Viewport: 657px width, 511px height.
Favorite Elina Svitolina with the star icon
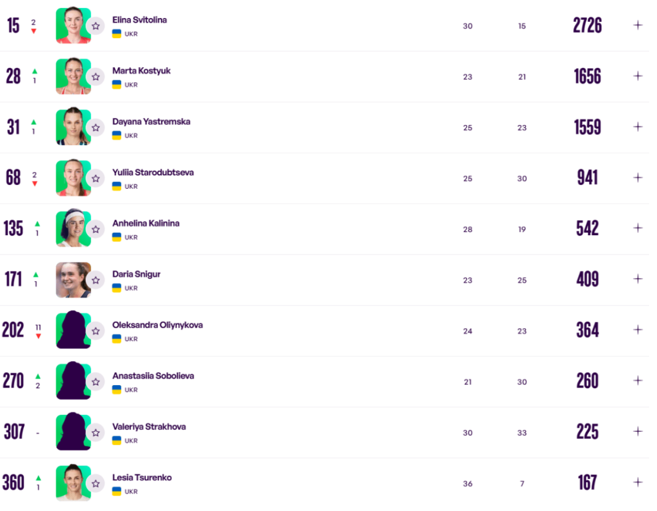(x=96, y=27)
